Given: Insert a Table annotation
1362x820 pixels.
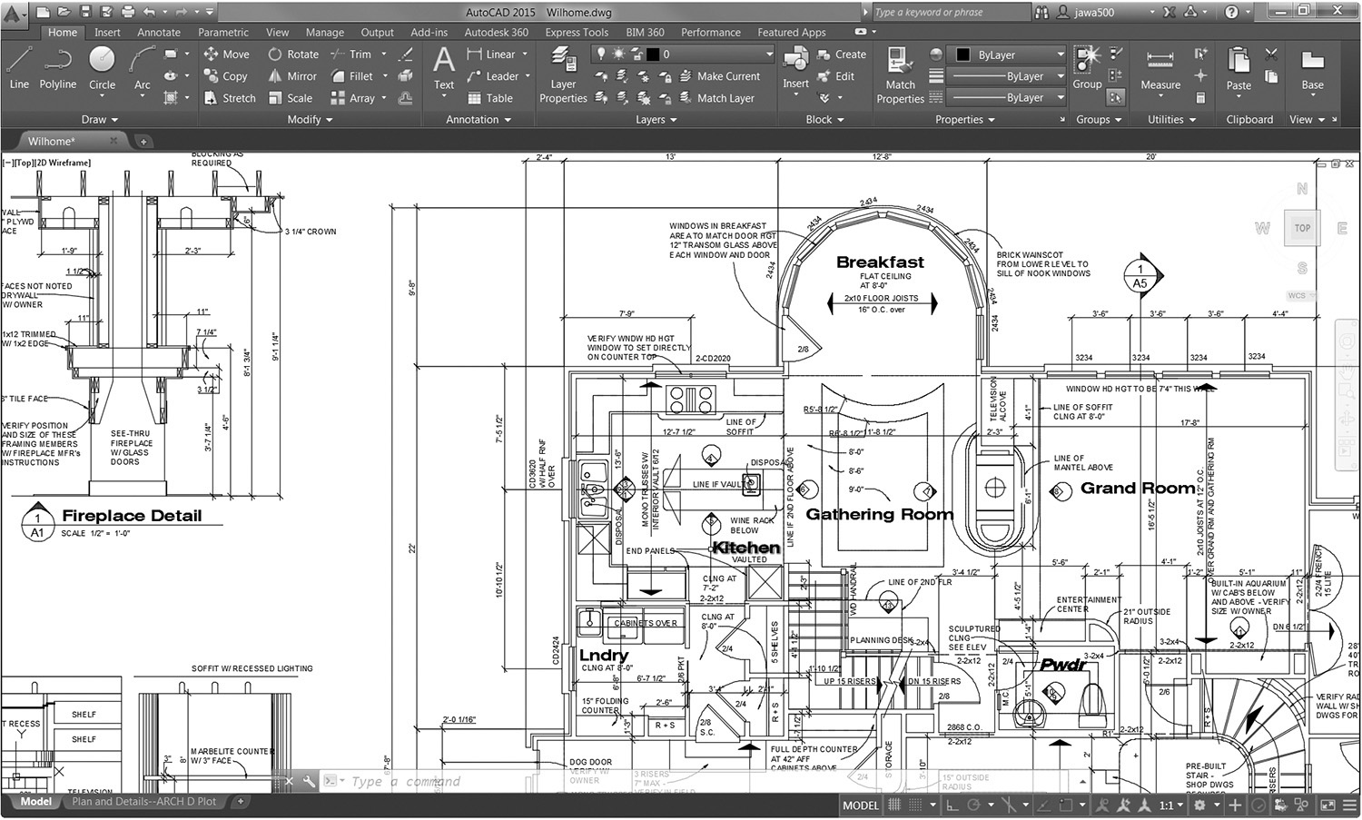Looking at the screenshot, I should (490, 98).
